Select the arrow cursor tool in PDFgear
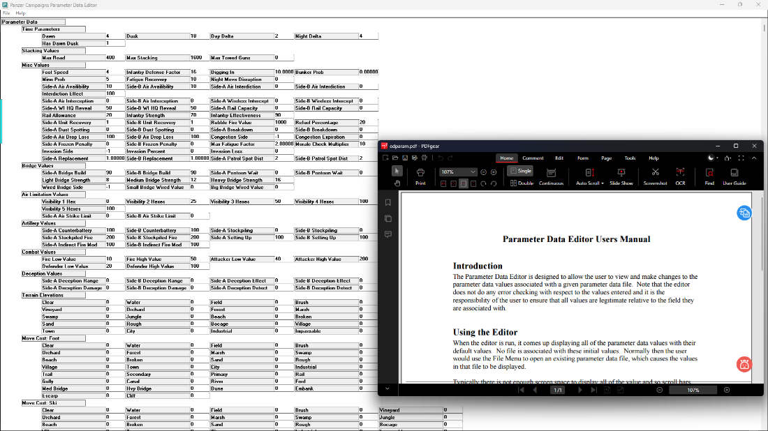The height and width of the screenshot is (431, 768). point(397,172)
